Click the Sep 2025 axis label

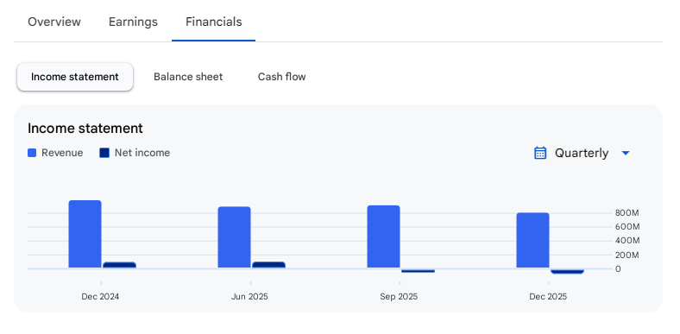(x=399, y=297)
